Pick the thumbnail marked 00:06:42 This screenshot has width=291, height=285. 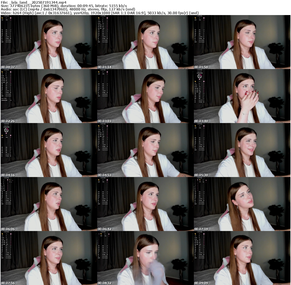145,204
